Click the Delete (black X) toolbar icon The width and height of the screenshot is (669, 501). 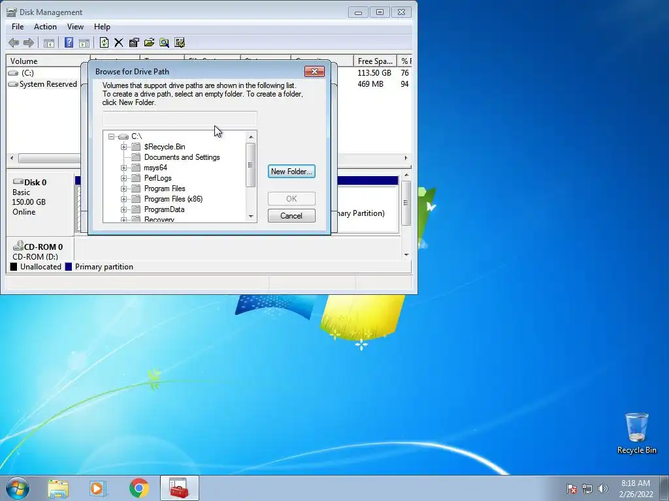119,42
